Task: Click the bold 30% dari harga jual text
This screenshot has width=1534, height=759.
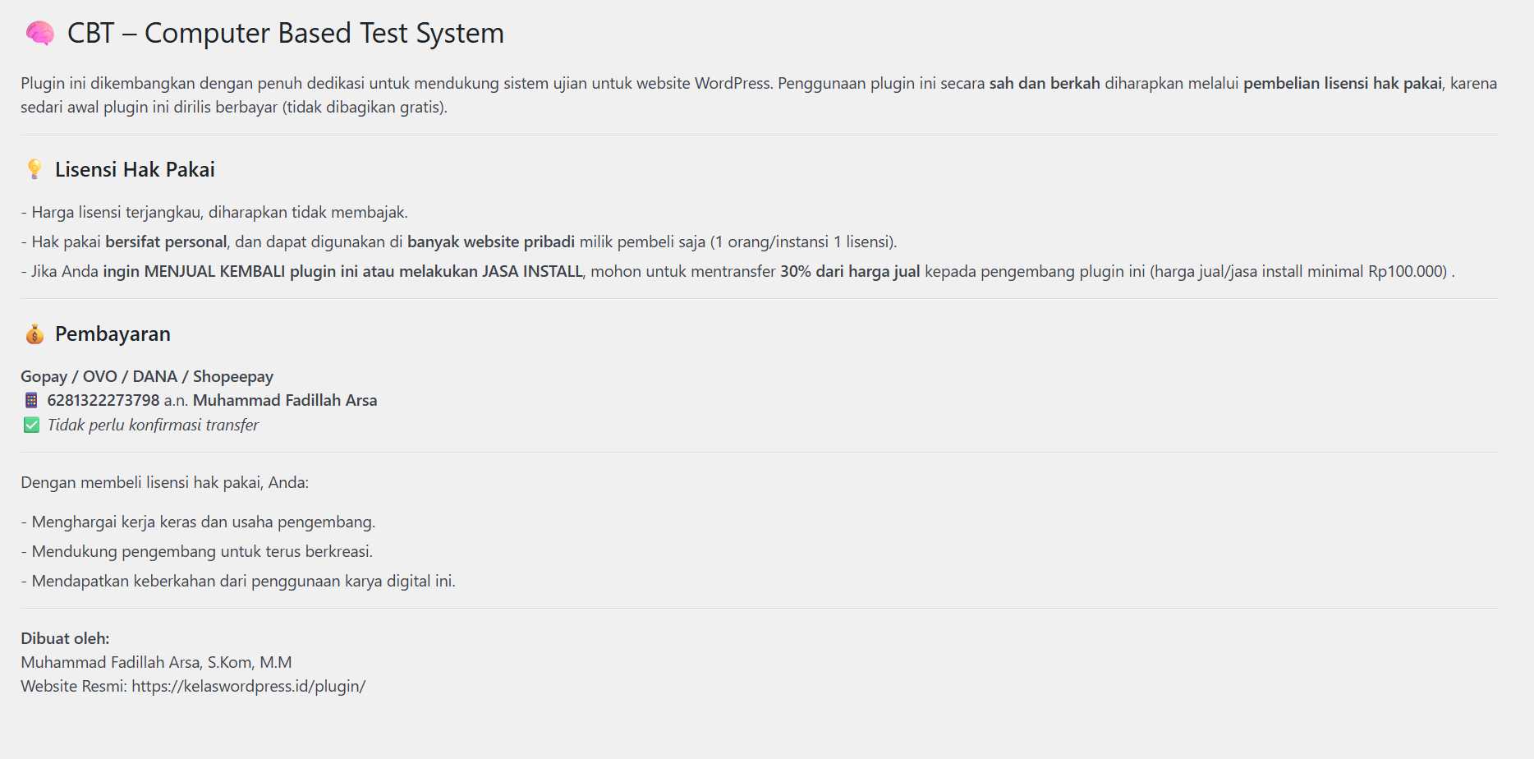Action: tap(850, 272)
